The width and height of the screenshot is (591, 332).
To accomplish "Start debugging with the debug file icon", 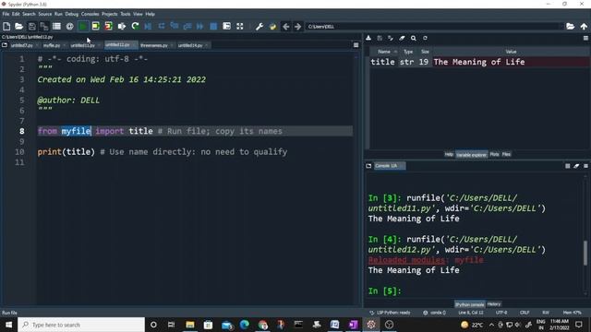I will 148,27.
